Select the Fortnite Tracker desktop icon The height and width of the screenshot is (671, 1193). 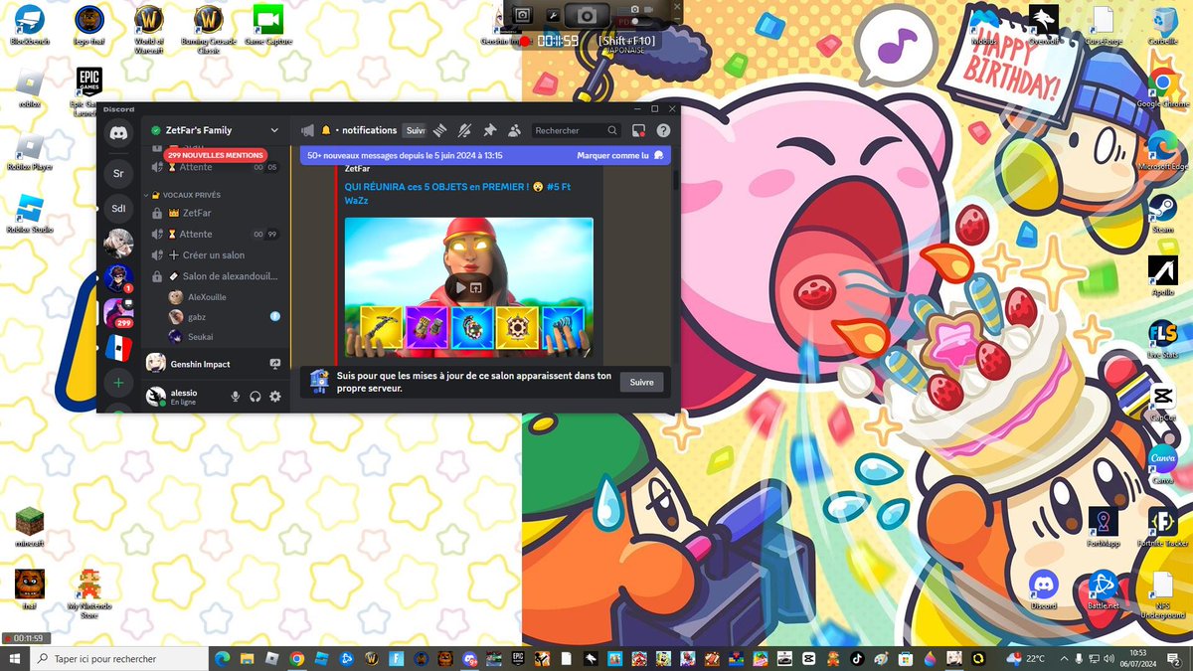click(x=1162, y=527)
